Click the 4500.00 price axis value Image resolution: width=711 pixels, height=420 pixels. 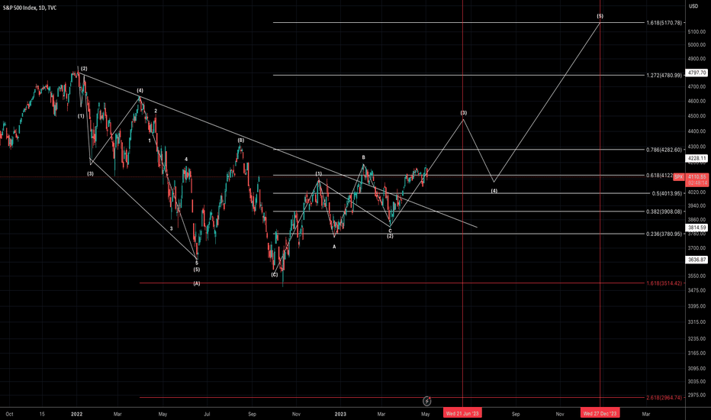697,116
